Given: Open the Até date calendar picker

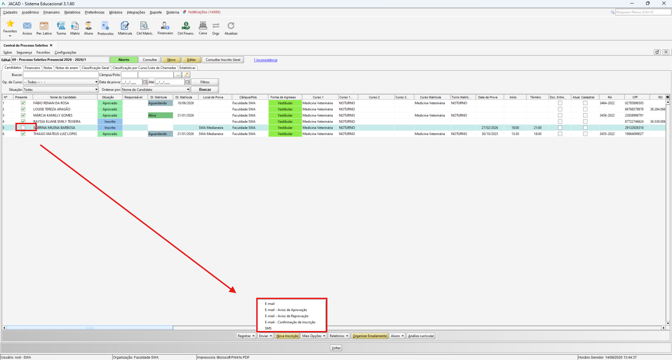Looking at the screenshot, I should tap(188, 82).
